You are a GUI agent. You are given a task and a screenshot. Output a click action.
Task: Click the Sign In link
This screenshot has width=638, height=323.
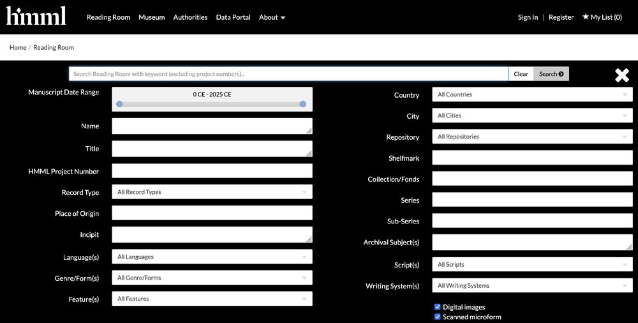528,17
